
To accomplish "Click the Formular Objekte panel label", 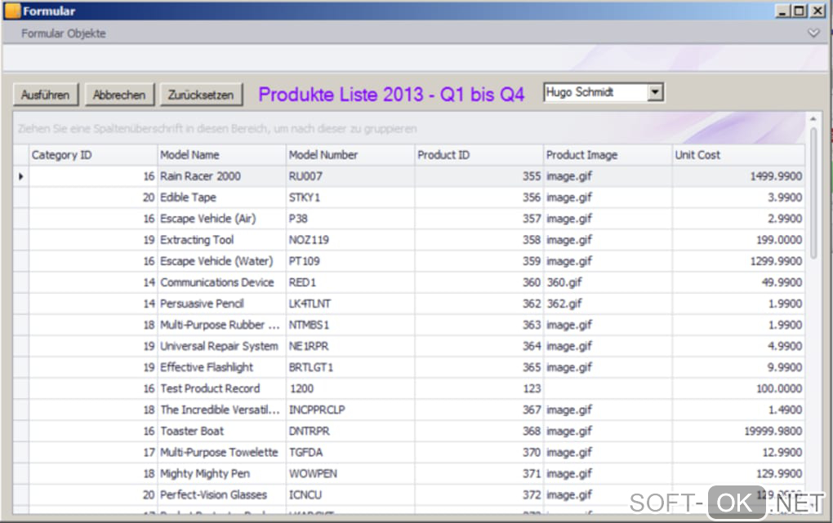I will point(63,33).
